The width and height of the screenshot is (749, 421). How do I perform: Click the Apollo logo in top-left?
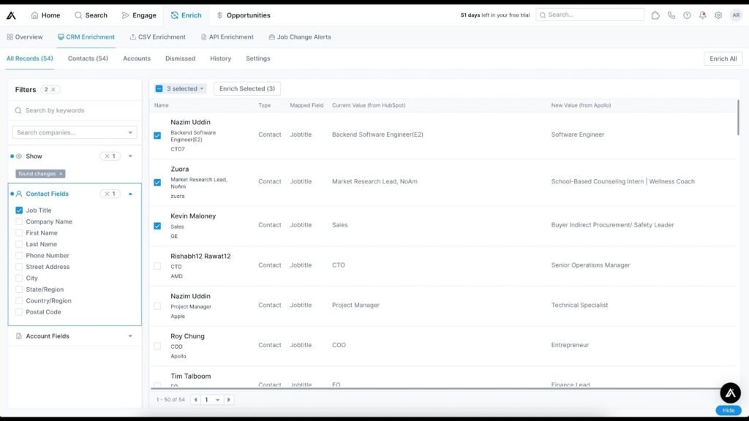tap(11, 15)
